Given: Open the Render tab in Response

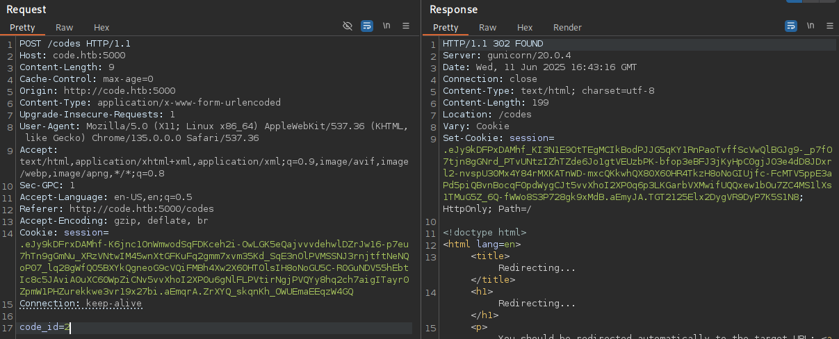Looking at the screenshot, I should click(x=568, y=28).
